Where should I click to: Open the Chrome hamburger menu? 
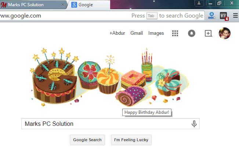tap(235, 16)
